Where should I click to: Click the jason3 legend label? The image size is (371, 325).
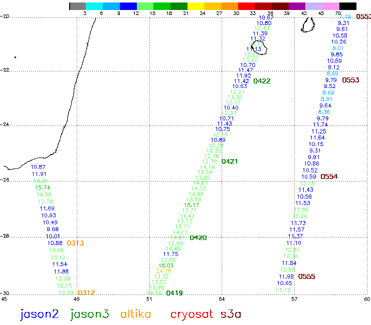[90, 314]
